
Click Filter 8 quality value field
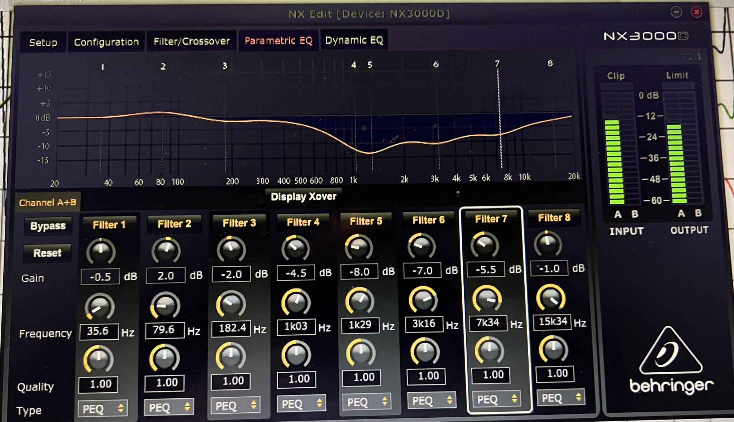click(555, 374)
